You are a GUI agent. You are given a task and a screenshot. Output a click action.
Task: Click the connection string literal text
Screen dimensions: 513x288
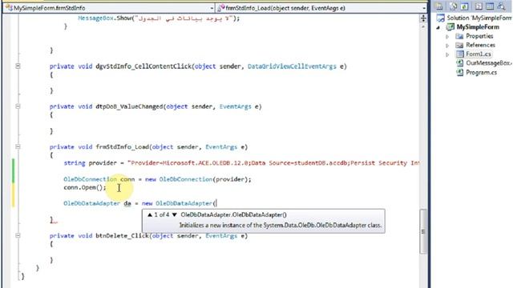pos(273,163)
